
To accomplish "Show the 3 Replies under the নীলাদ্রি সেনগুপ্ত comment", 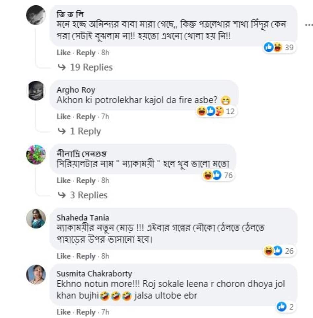I will (88, 195).
